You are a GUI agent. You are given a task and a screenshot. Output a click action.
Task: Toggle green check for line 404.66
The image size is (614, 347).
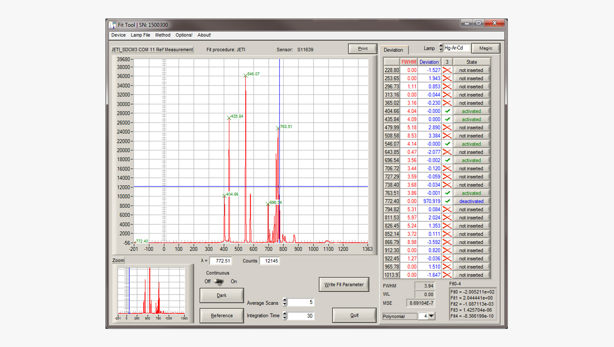(447, 111)
